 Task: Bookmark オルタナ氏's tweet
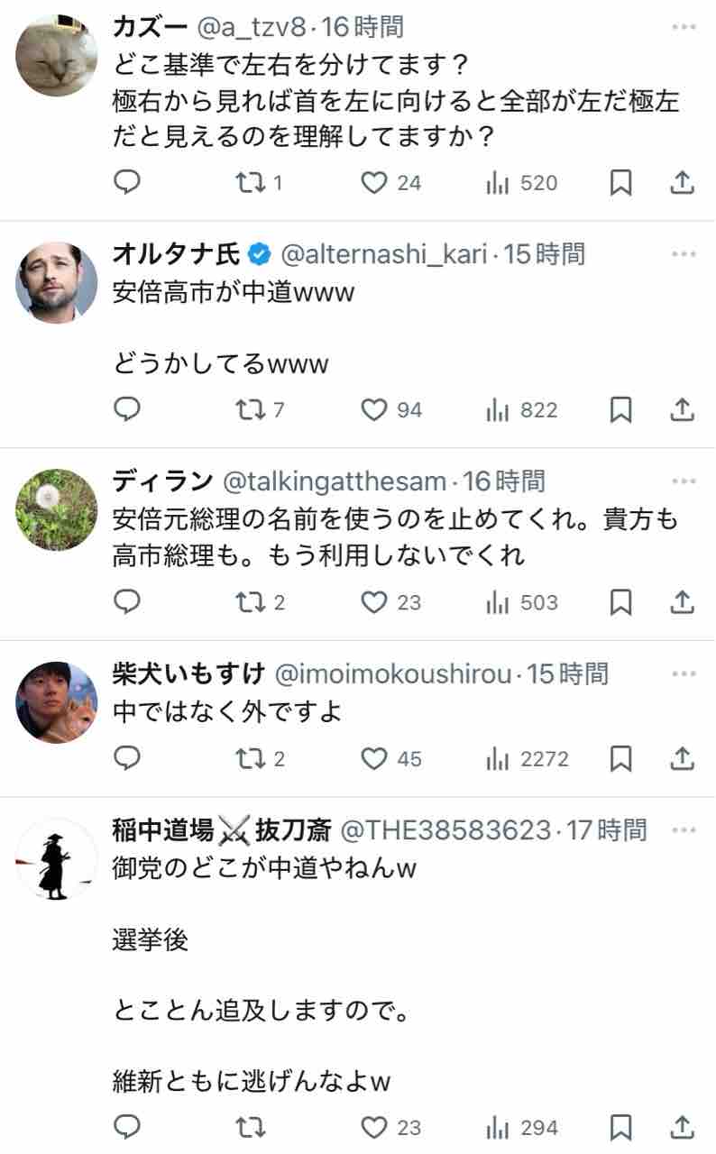[x=620, y=410]
